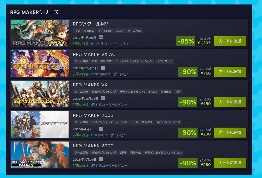Open the RPG MAKER 2003 title link

(x=93, y=115)
